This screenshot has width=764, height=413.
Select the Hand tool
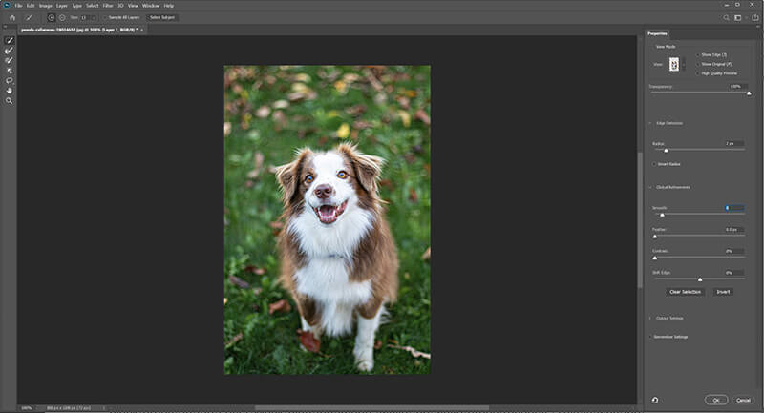click(10, 90)
